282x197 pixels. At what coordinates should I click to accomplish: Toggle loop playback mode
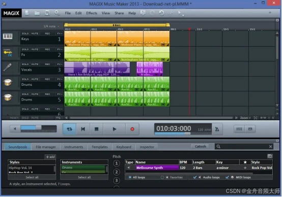click(69, 129)
